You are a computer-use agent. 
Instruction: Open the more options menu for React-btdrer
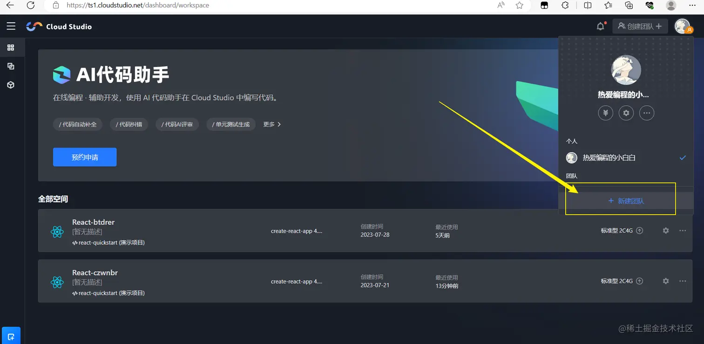[683, 230]
